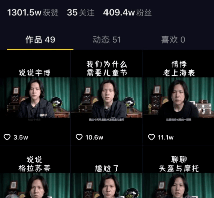Click the 10.6w like count text

click(94, 138)
